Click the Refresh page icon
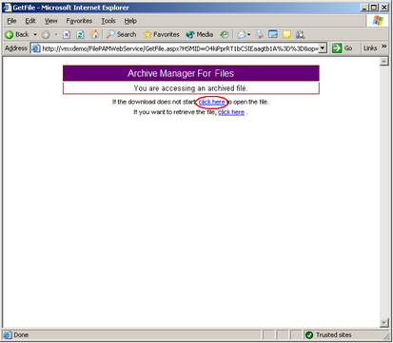 coord(80,34)
